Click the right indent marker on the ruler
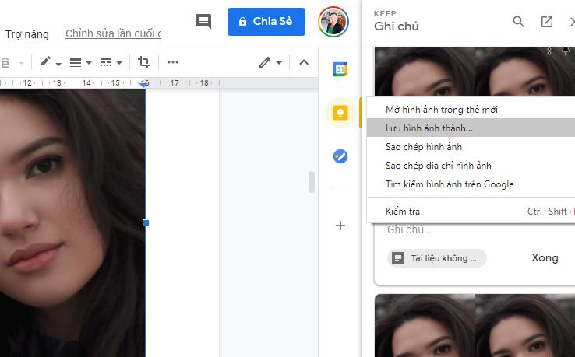This screenshot has height=357, width=575. click(x=143, y=84)
